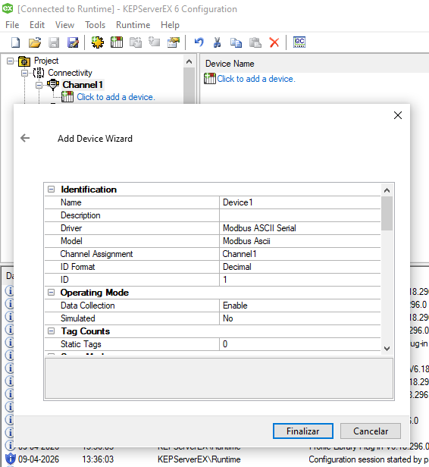Open the Simulated No dropdown
429x467 pixels.
(300, 318)
